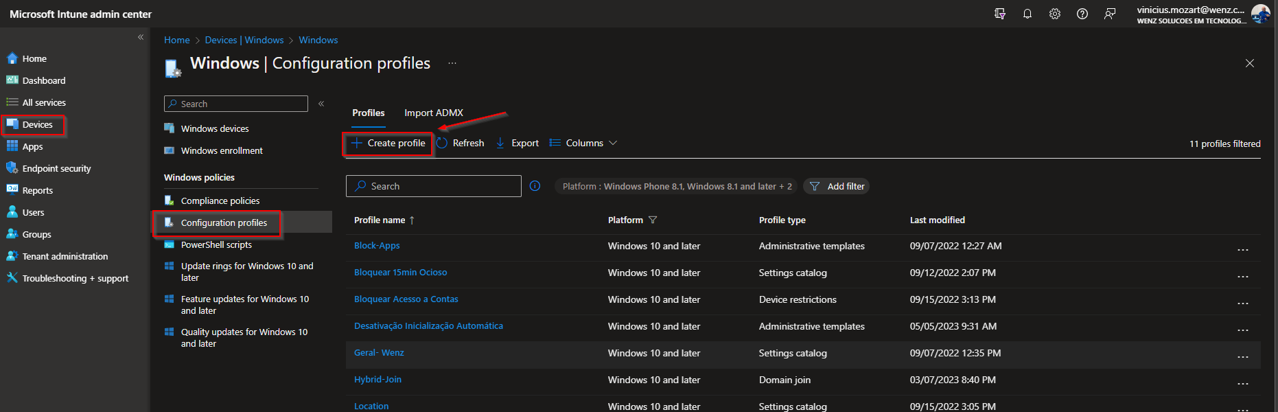Refresh the profiles list
1278x412 pixels.
coord(461,143)
